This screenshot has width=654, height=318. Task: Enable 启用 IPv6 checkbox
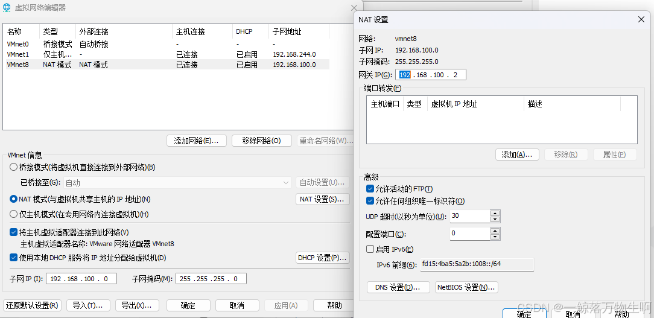coord(370,249)
